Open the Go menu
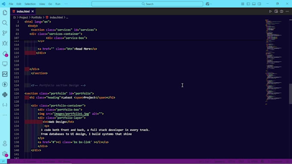292x164 pixels. [x=50, y=4]
